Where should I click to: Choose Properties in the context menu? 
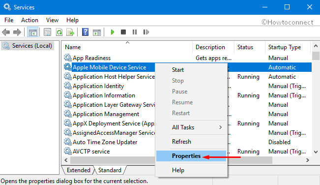click(x=192, y=156)
